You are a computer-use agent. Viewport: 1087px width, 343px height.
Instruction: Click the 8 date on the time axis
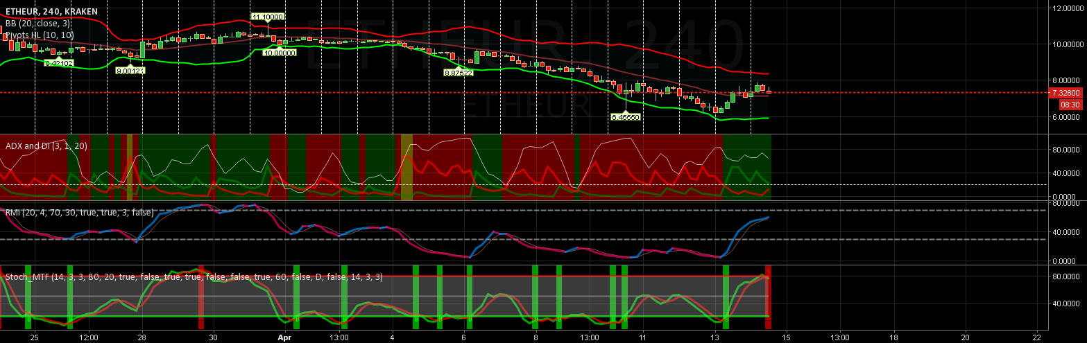pos(536,337)
